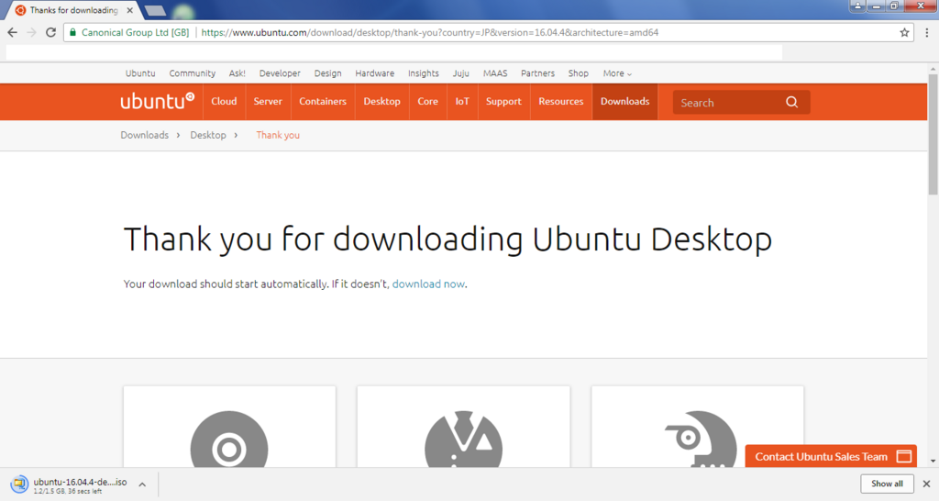This screenshot has width=939, height=501.
Task: Close the Thanks for downloading tab
Action: point(130,10)
